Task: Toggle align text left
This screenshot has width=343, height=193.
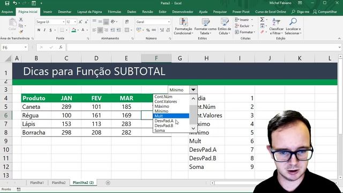Action: [94, 30]
